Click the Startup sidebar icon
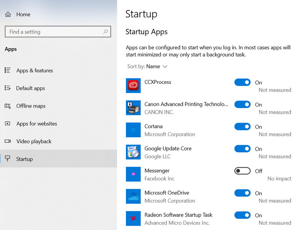This screenshot has width=308, height=230. tap(7, 158)
